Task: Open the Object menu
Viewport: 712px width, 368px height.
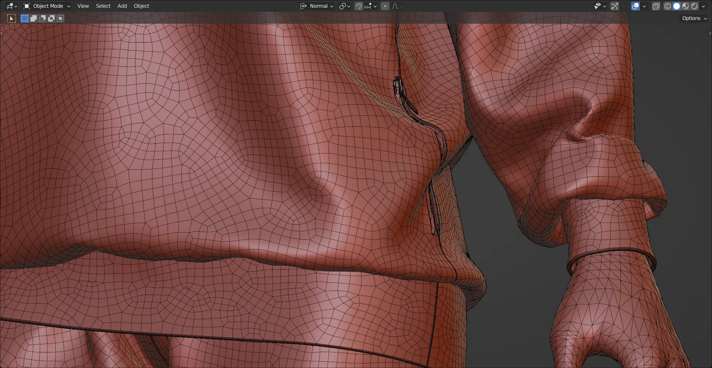Action: pos(141,6)
